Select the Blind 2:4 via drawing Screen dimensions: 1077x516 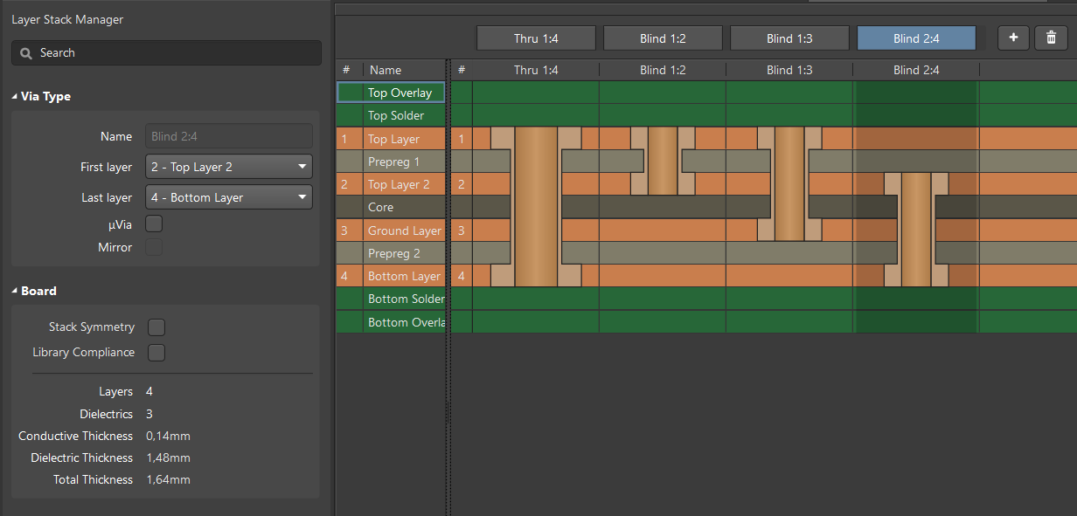[915, 230]
